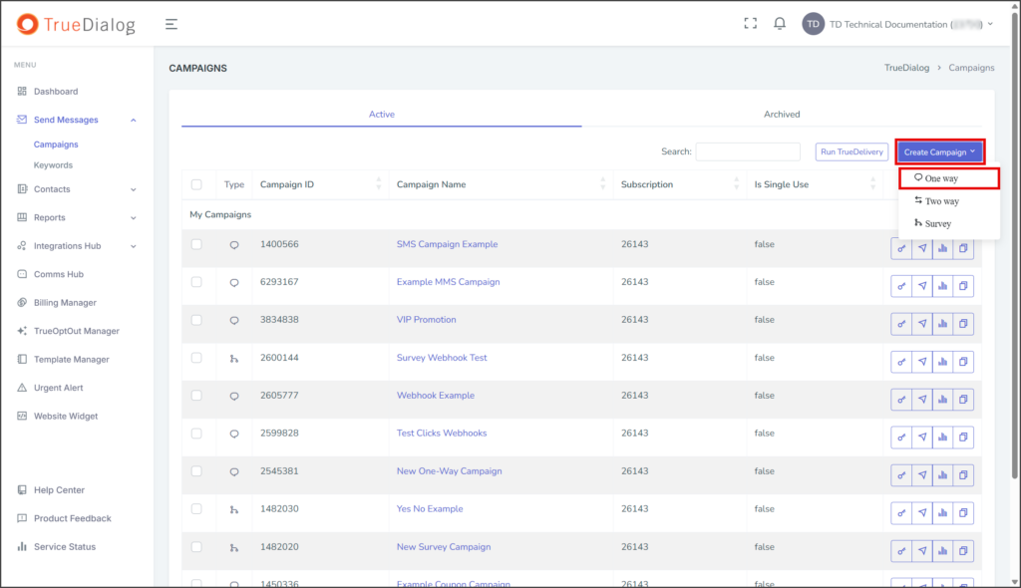This screenshot has width=1021, height=588.
Task: Open the Survey Webhook Test campaign link
Action: (442, 358)
